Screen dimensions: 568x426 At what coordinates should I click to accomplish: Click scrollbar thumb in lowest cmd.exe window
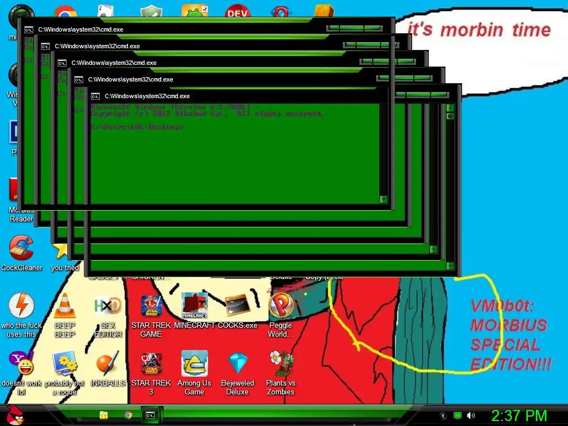pyautogui.click(x=450, y=116)
